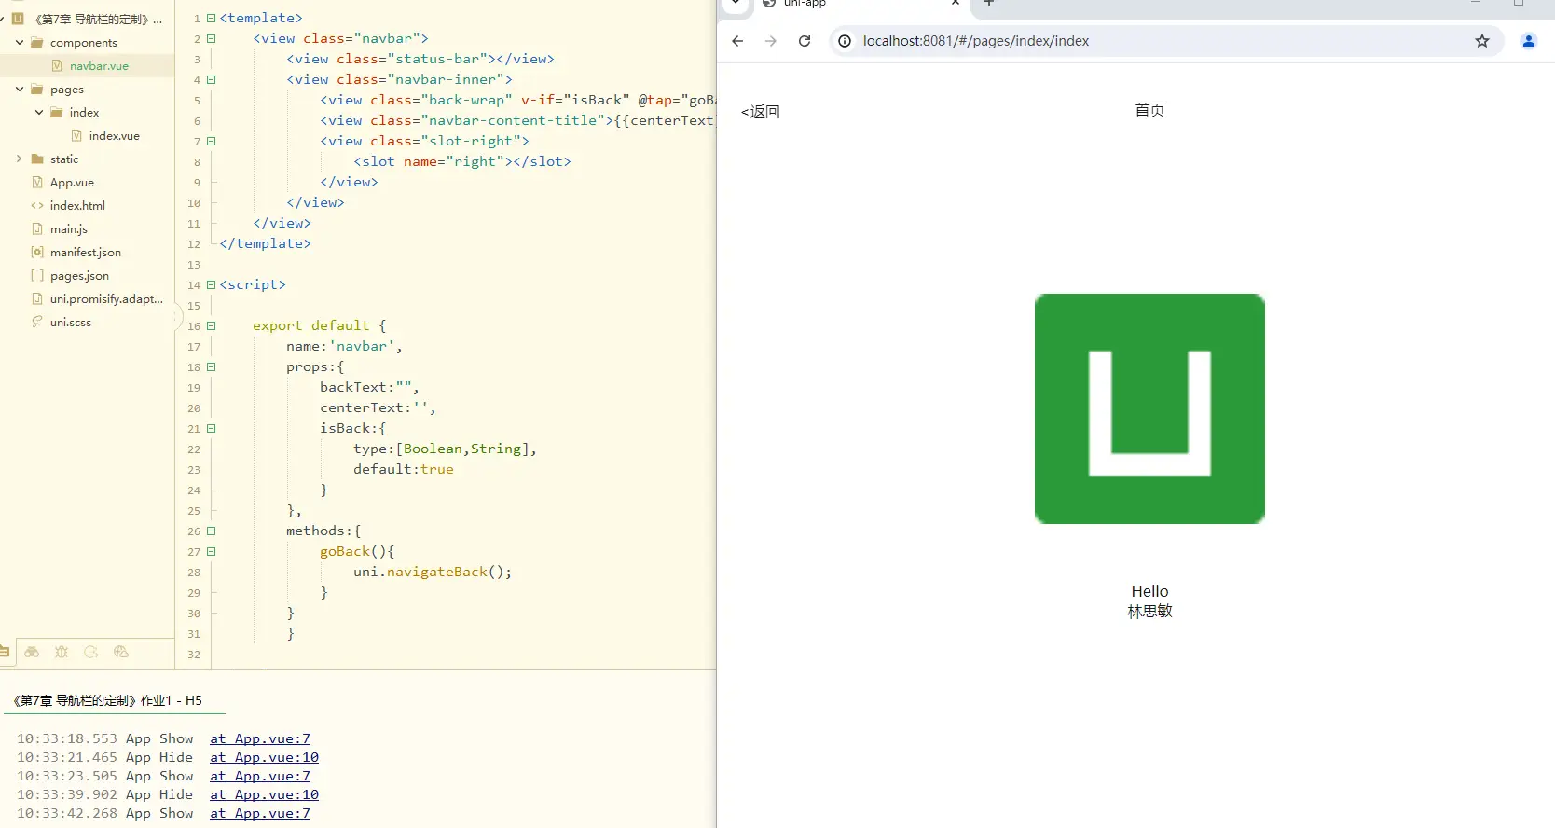Open App.vue:7 link at 10:33:42.268
1555x828 pixels.
[x=260, y=813]
